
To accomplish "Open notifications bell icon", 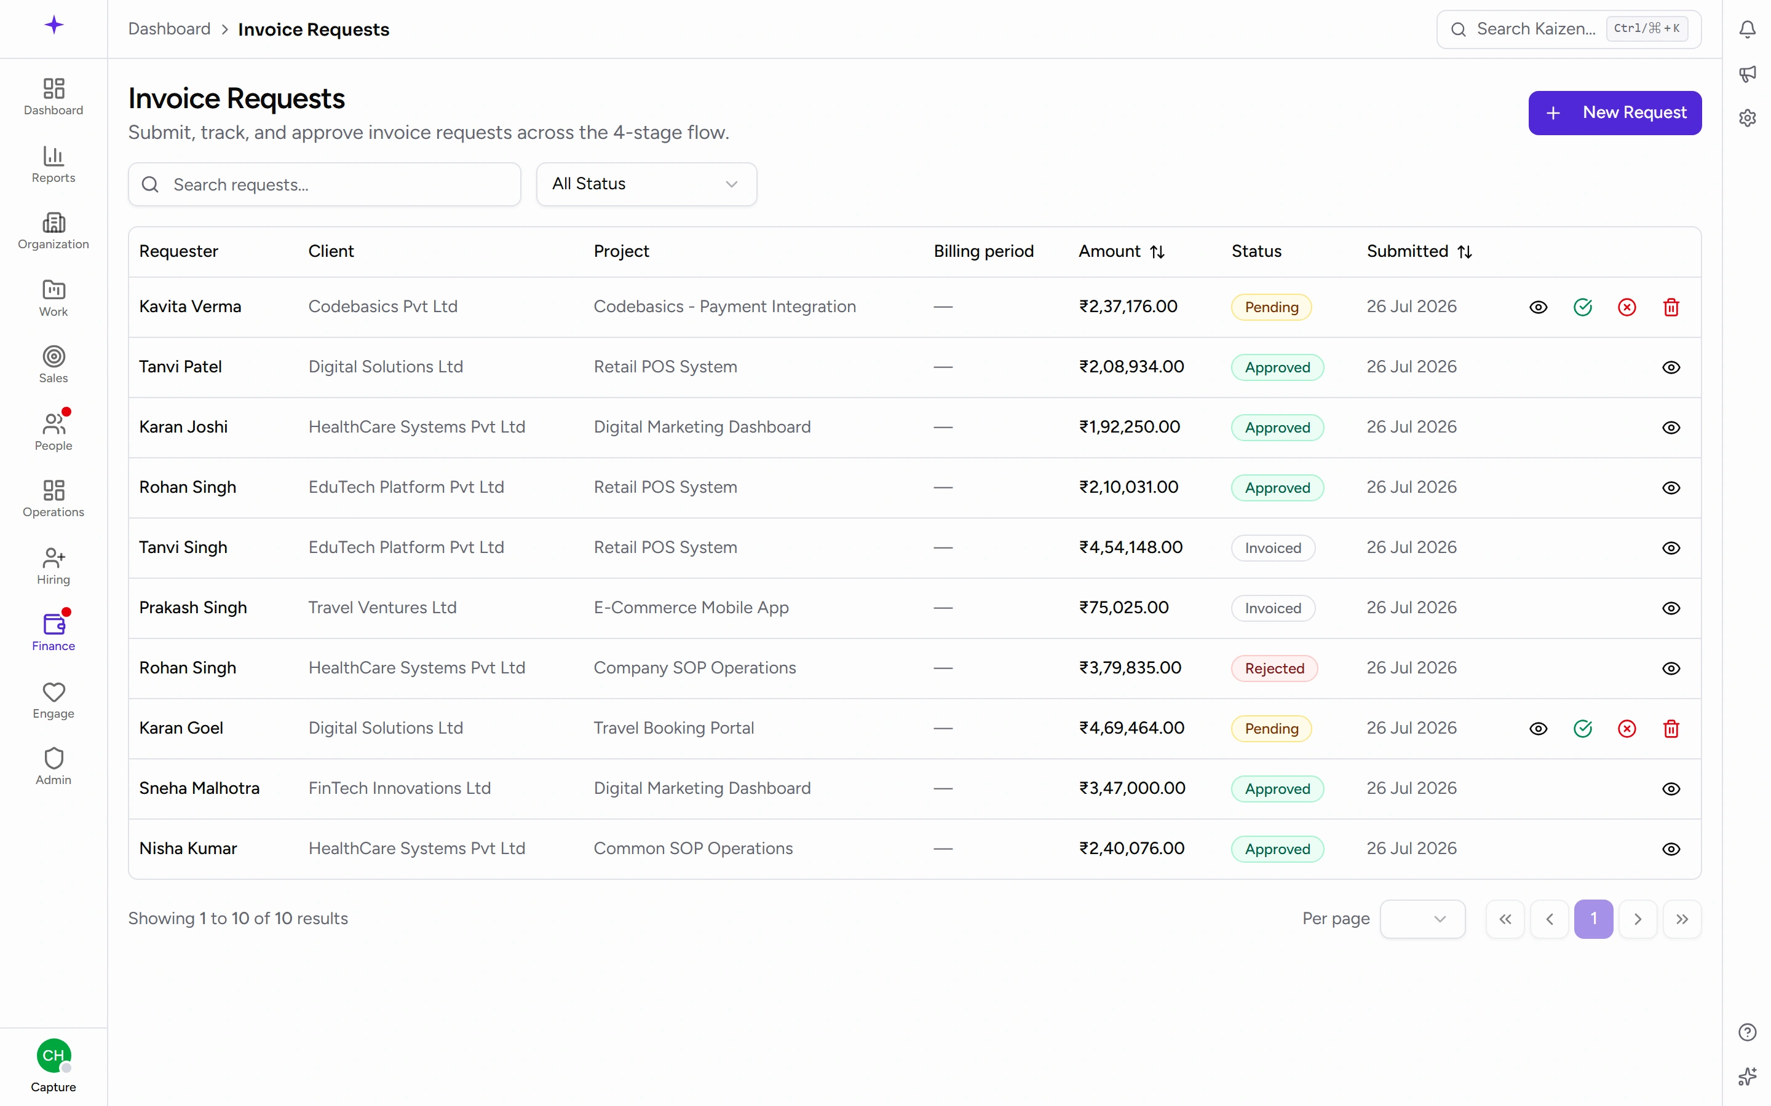I will click(x=1747, y=29).
